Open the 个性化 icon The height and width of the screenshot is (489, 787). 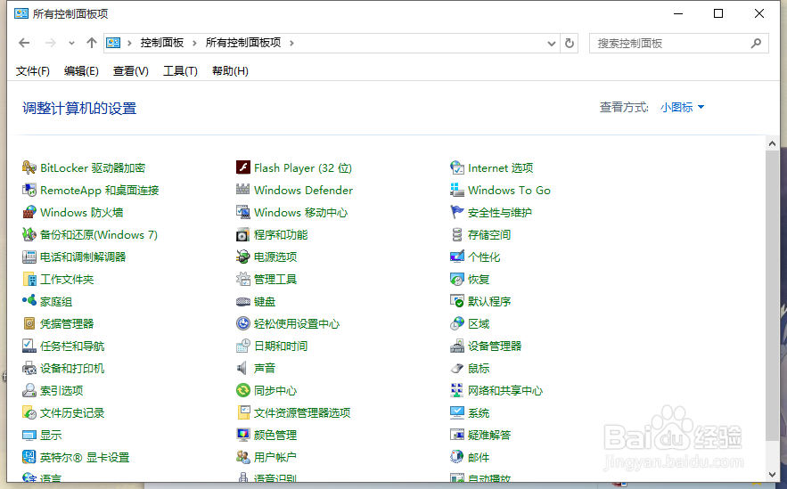(457, 257)
